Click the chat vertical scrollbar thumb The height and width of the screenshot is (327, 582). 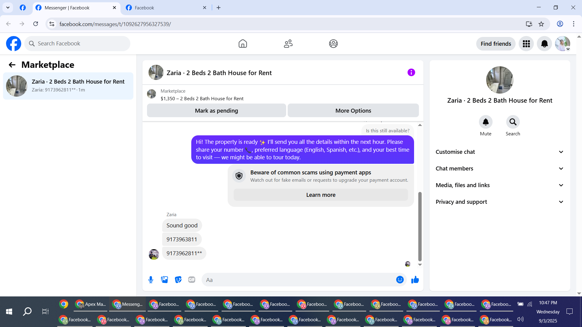(420, 226)
